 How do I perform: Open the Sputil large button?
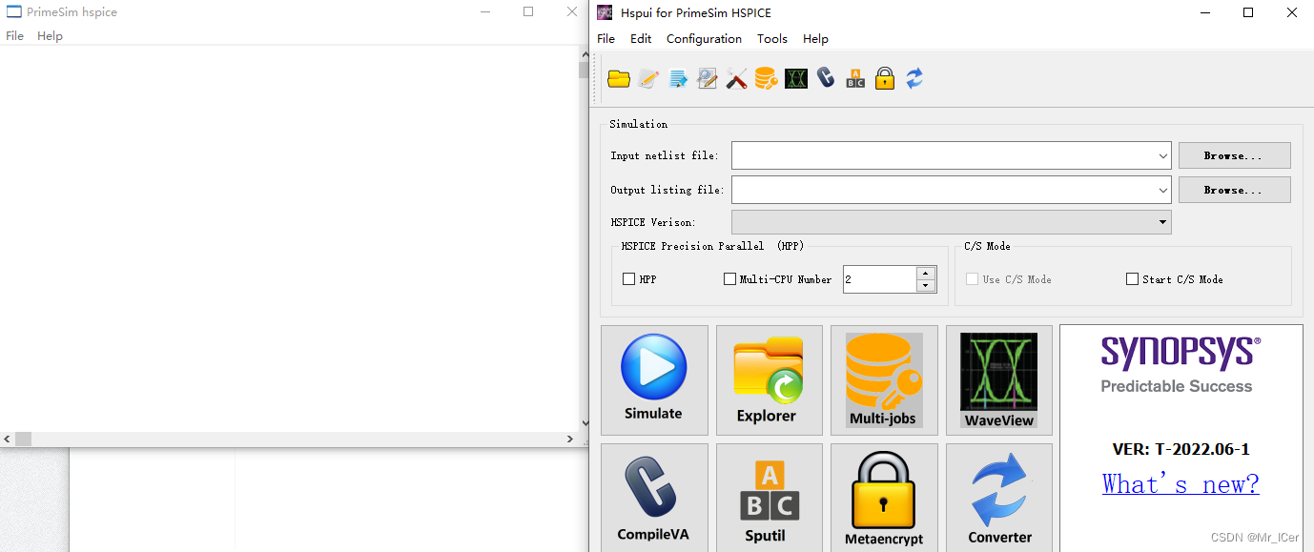(769, 498)
